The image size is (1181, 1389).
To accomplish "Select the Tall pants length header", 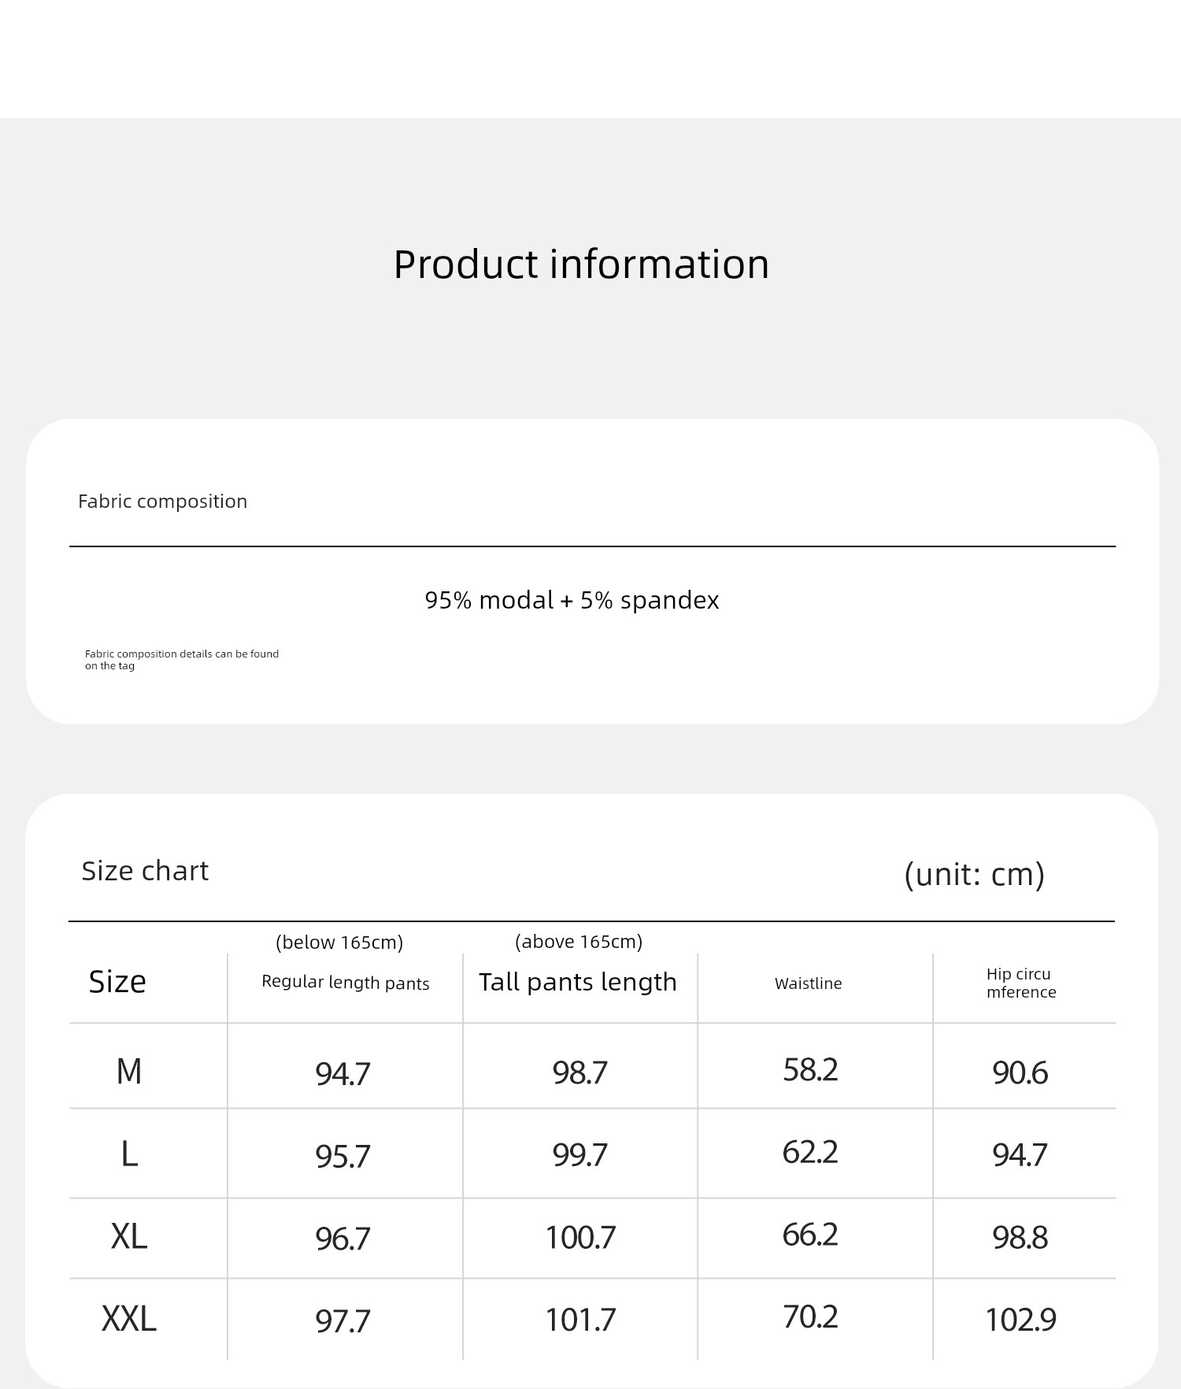I will [x=578, y=982].
